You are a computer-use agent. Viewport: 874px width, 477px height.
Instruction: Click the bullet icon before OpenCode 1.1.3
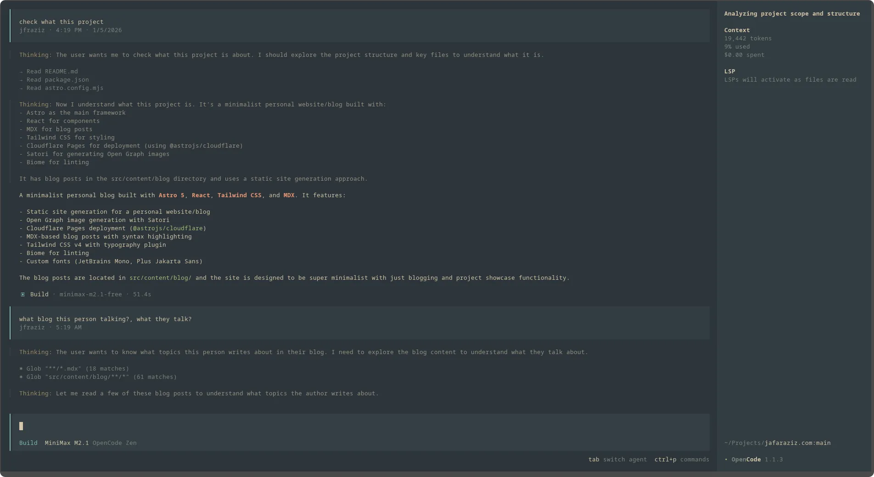click(x=726, y=459)
